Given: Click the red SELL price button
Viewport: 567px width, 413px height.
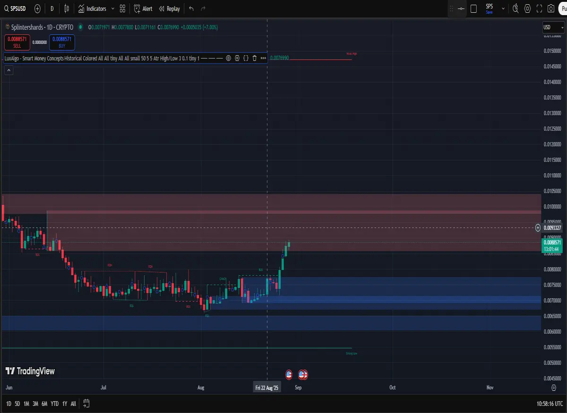Looking at the screenshot, I should coord(17,42).
